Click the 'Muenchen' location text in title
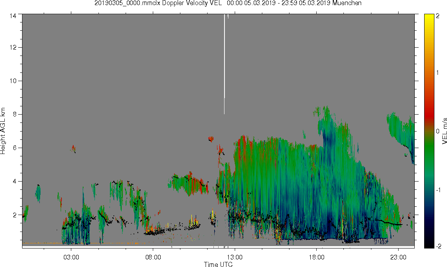447x267 pixels. pyautogui.click(x=347, y=3)
